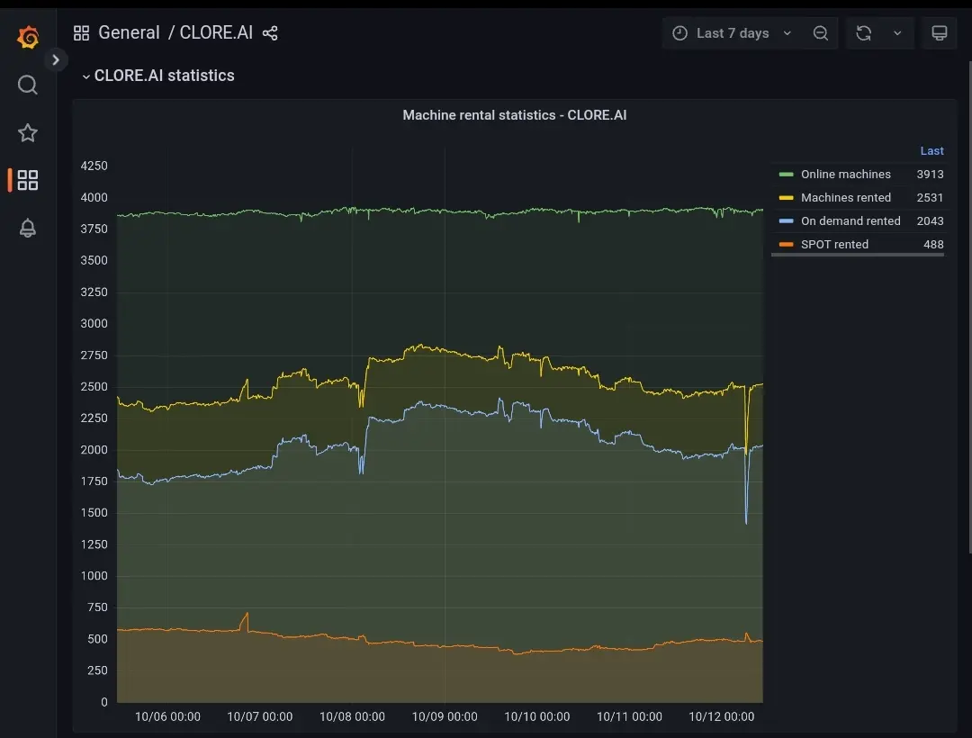Image resolution: width=972 pixels, height=738 pixels.
Task: Click the page vertical scrollbar
Action: 969,307
